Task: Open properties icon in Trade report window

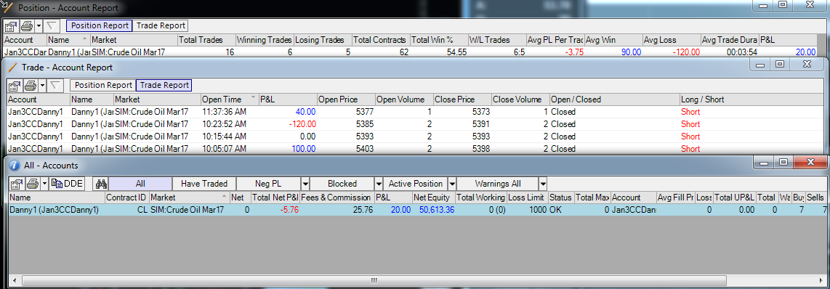Action: (15, 85)
